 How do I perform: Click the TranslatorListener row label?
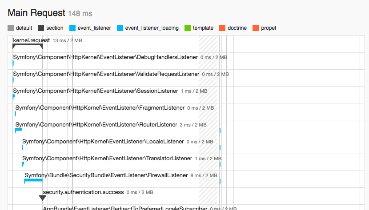[107, 158]
